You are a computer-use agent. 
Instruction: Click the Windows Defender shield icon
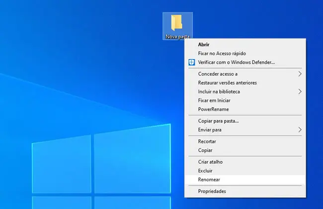[191, 63]
